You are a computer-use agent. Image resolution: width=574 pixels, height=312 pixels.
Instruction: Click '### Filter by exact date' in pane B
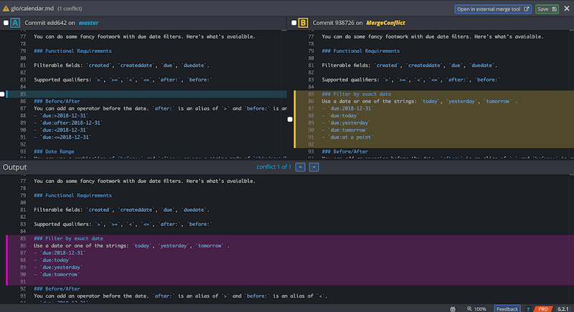click(x=356, y=94)
